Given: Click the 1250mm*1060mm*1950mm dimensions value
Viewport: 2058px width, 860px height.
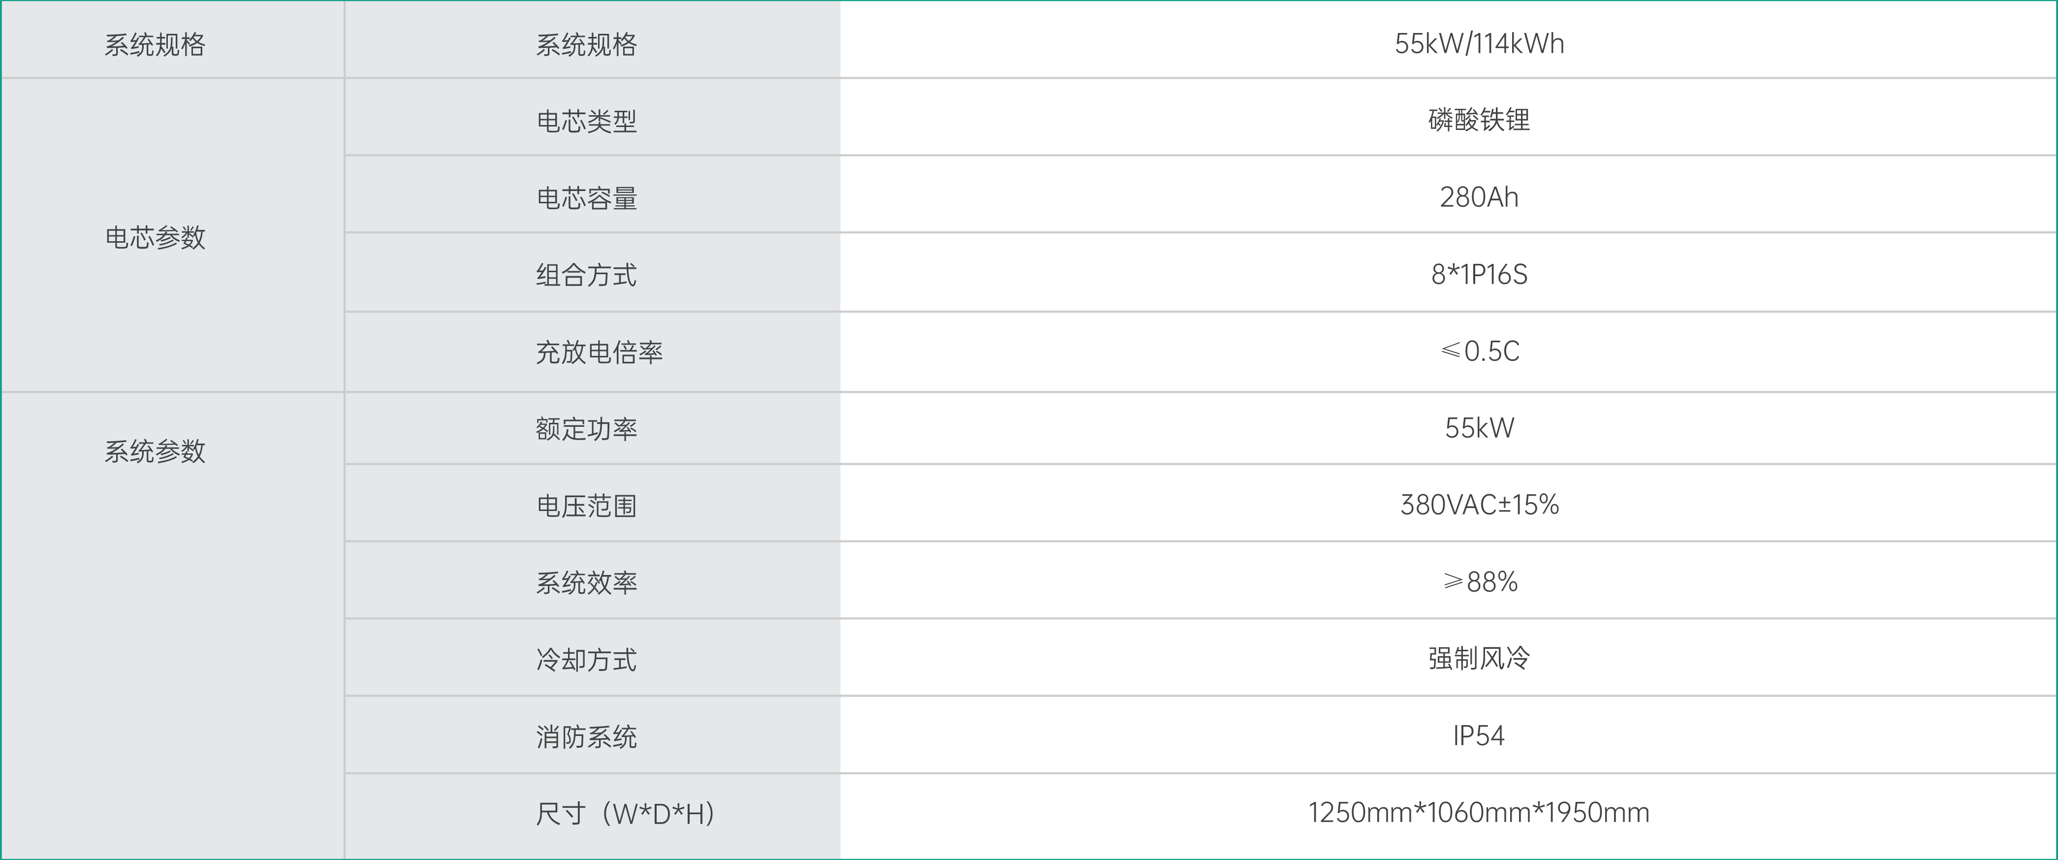Looking at the screenshot, I should click(1479, 812).
